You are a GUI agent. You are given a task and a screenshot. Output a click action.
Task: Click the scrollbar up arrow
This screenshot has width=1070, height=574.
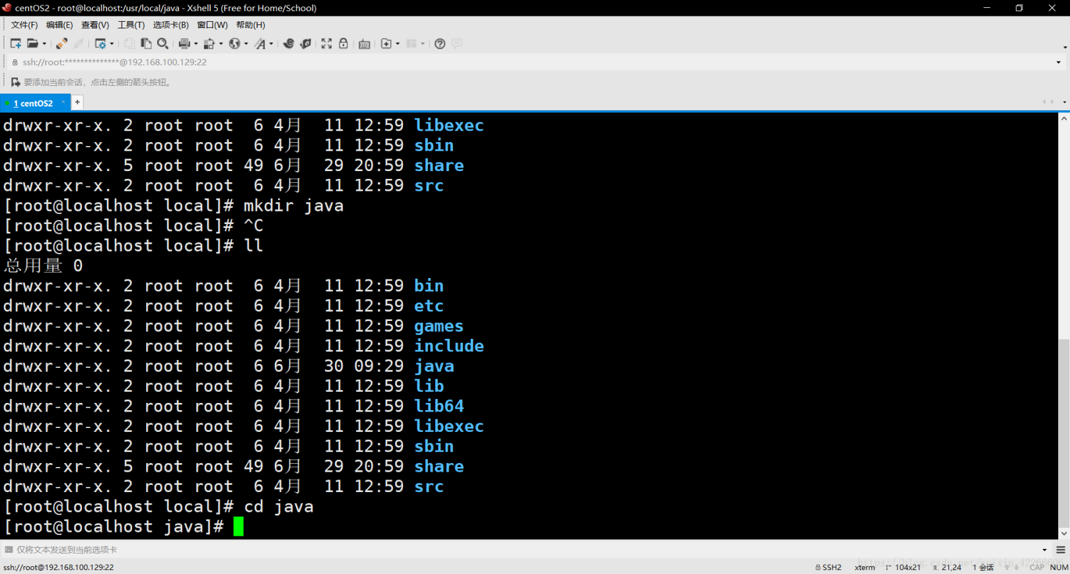point(1064,119)
